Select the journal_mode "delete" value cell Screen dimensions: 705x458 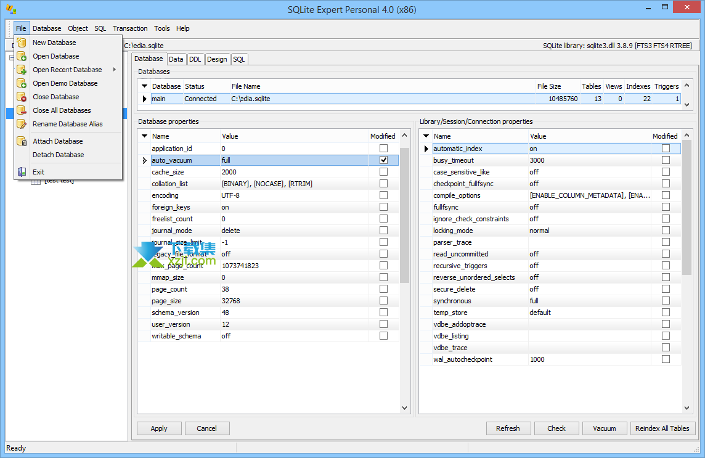(x=294, y=231)
